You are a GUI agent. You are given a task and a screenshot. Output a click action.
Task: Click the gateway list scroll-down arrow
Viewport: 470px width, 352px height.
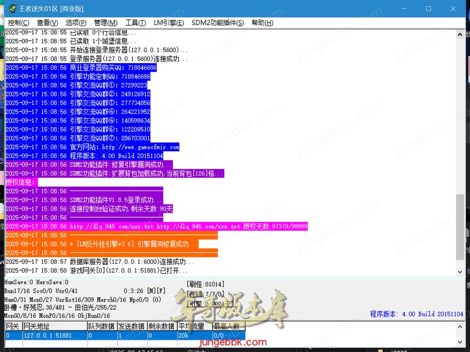pos(460,342)
